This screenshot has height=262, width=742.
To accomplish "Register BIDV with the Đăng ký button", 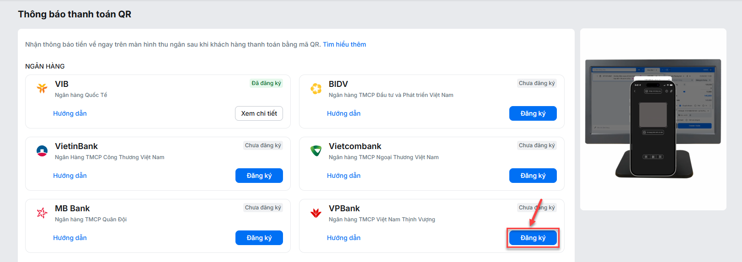I will [x=533, y=113].
